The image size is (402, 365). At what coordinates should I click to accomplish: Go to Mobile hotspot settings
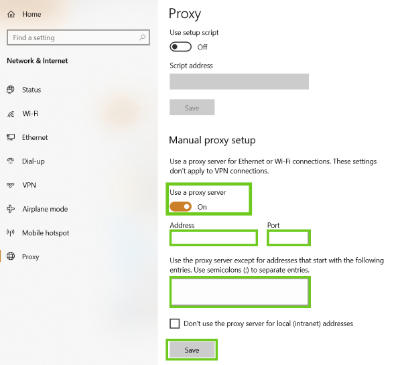pyautogui.click(x=46, y=233)
